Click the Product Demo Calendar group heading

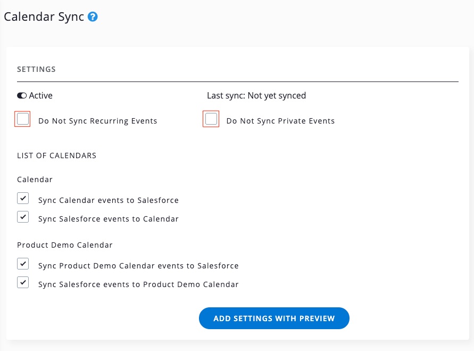coord(65,245)
